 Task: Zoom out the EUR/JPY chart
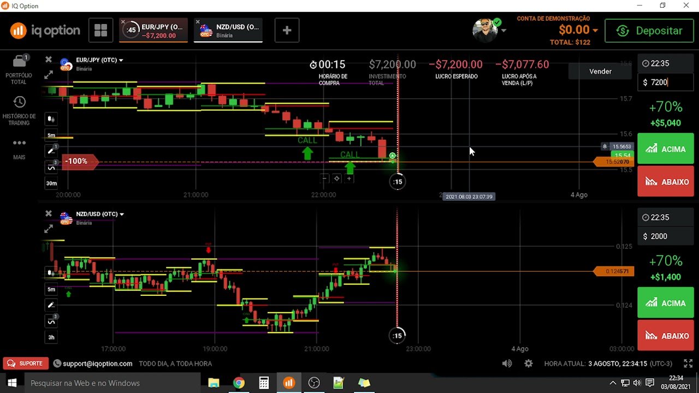tap(324, 178)
